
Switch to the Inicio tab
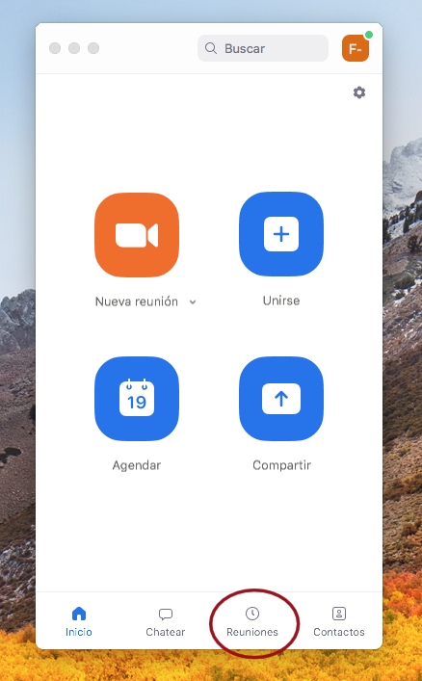click(x=79, y=622)
